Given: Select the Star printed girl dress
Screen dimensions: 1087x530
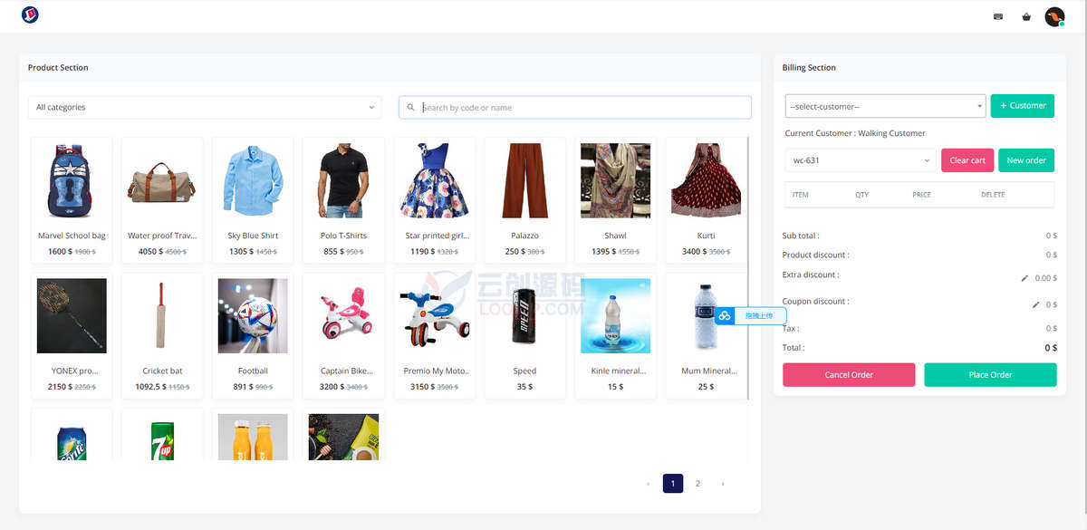Looking at the screenshot, I should [x=434, y=200].
